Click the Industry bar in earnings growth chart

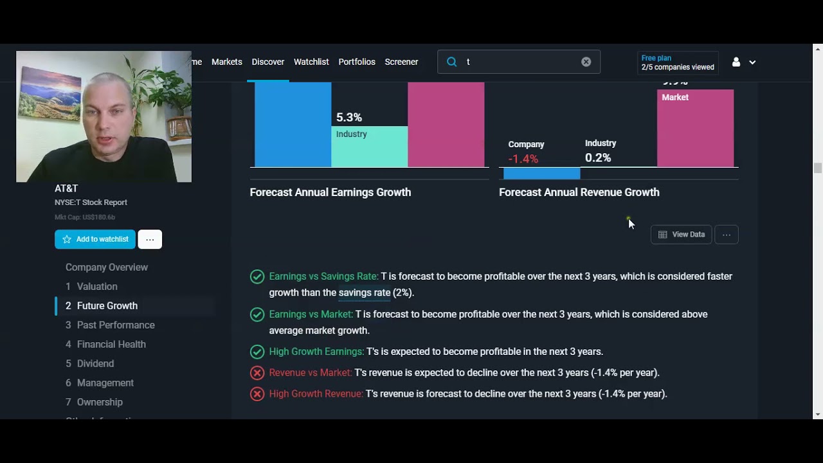[369, 147]
